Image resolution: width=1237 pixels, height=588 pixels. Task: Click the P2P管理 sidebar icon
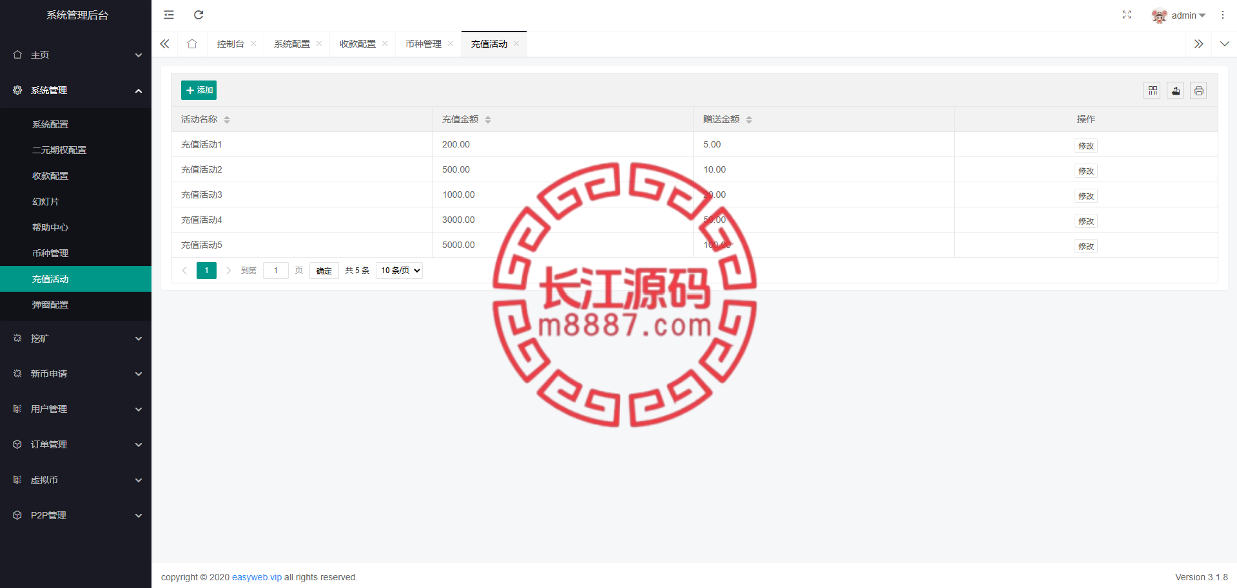(x=17, y=515)
